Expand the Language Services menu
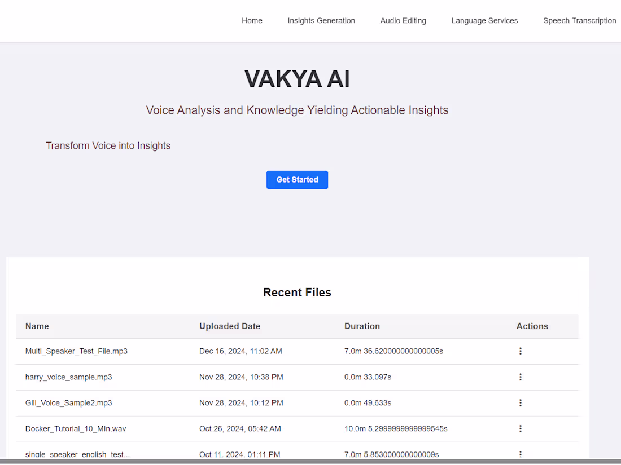621x465 pixels. (x=484, y=21)
